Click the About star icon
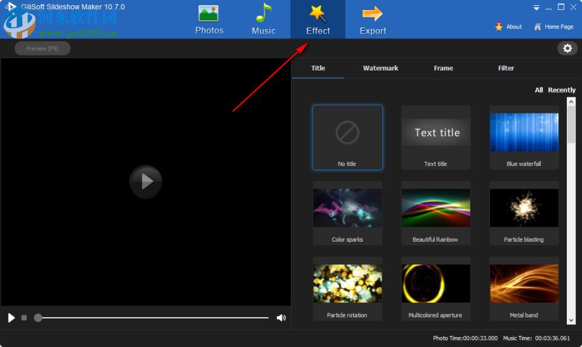Image resolution: width=582 pixels, height=347 pixels. pos(499,26)
